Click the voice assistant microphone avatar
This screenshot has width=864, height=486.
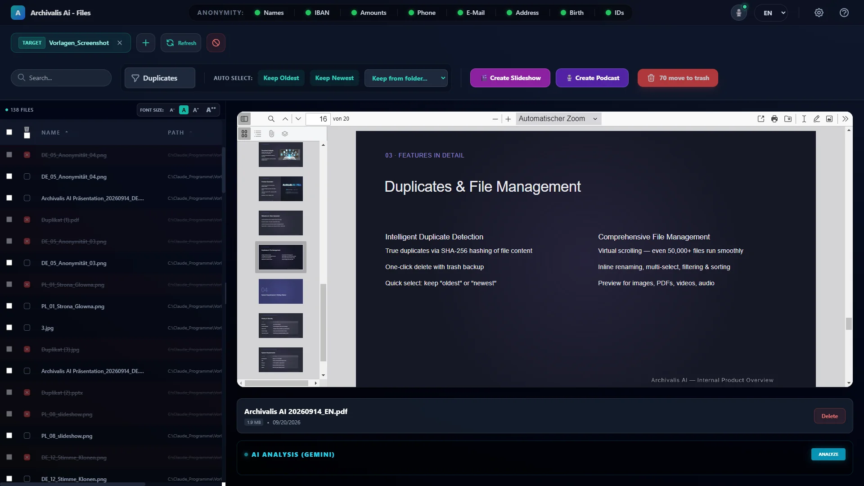click(x=738, y=13)
